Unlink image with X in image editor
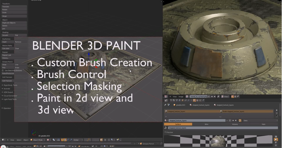Viewport: 282px width, 148px height. [x=215, y=96]
